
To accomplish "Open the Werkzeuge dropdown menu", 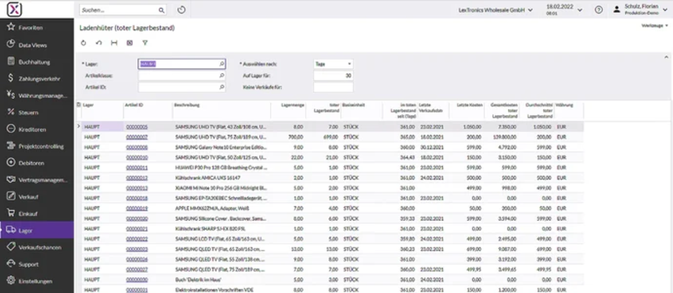I will pos(654,26).
